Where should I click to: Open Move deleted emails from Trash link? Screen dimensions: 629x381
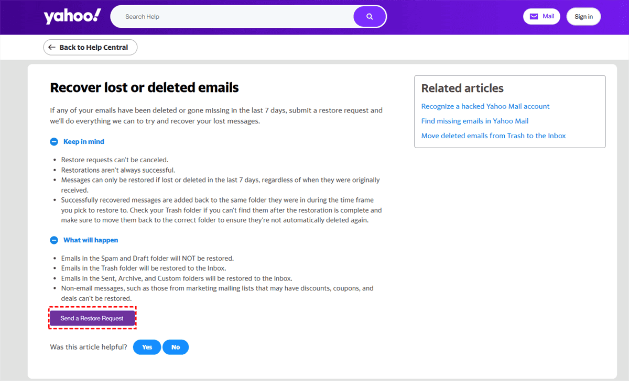[494, 136]
